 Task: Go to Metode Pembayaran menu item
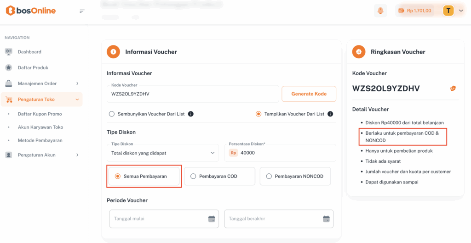40,140
